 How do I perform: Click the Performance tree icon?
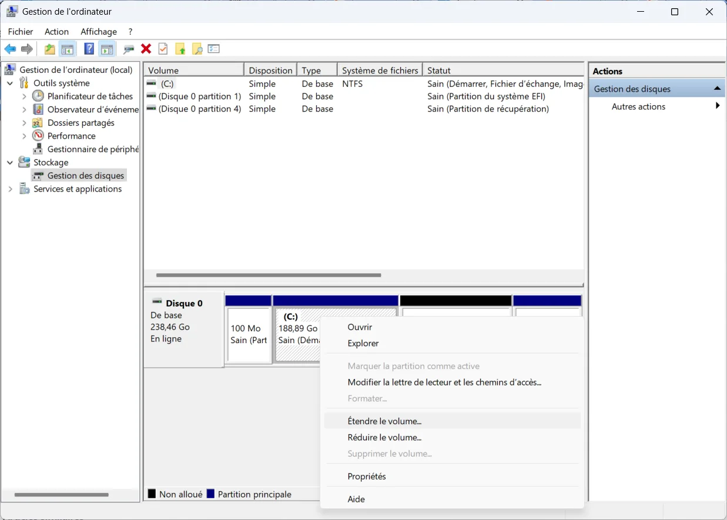38,136
